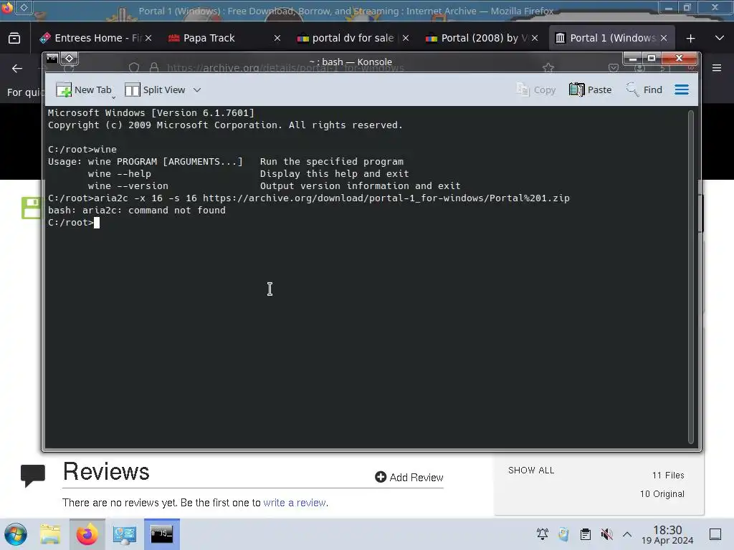Open Firefox application menu
The image size is (734, 550).
coord(717,68)
